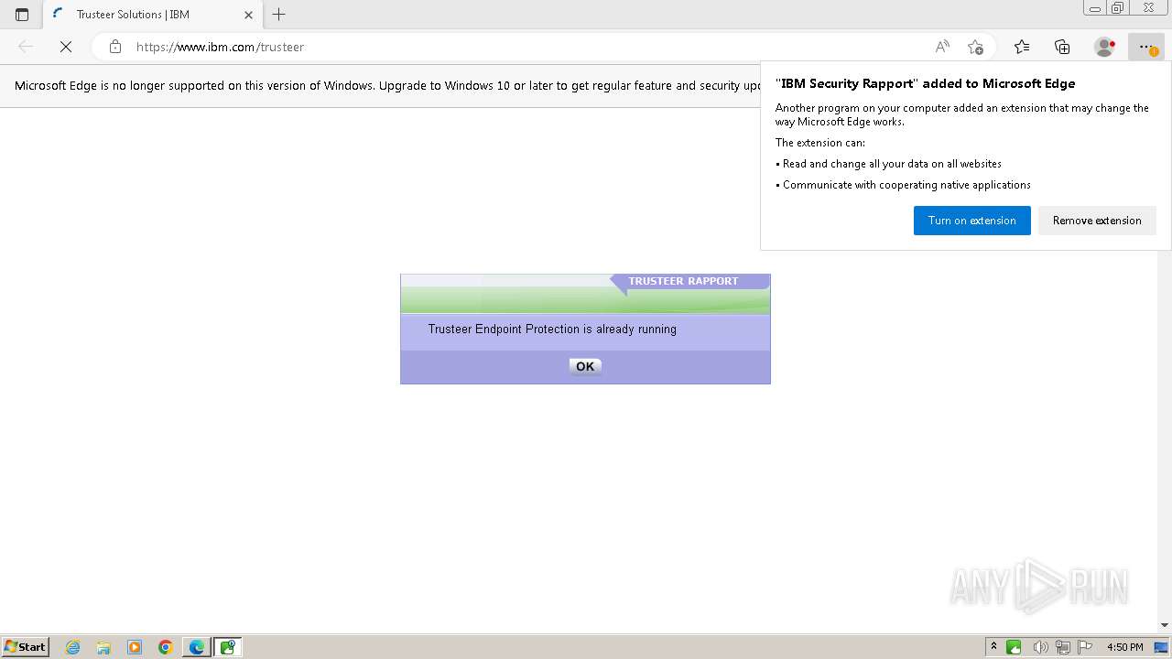Restore down the Edge window

click(1118, 8)
